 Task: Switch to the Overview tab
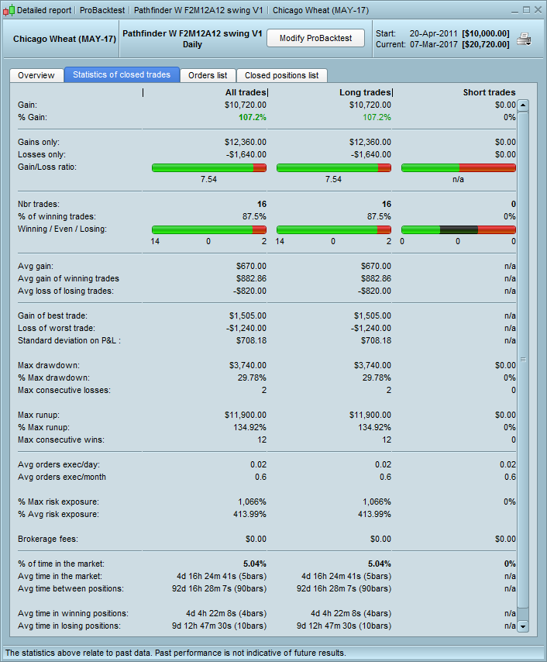(36, 75)
